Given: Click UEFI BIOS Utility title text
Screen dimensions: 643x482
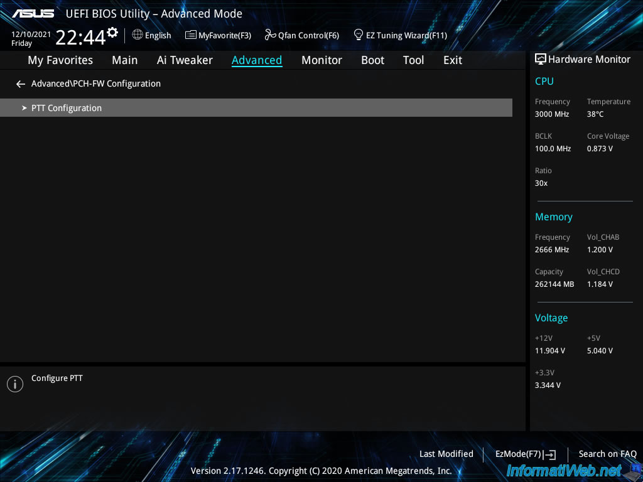Looking at the screenshot, I should 154,14.
